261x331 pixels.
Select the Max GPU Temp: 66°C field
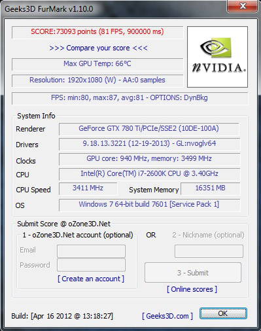point(97,64)
